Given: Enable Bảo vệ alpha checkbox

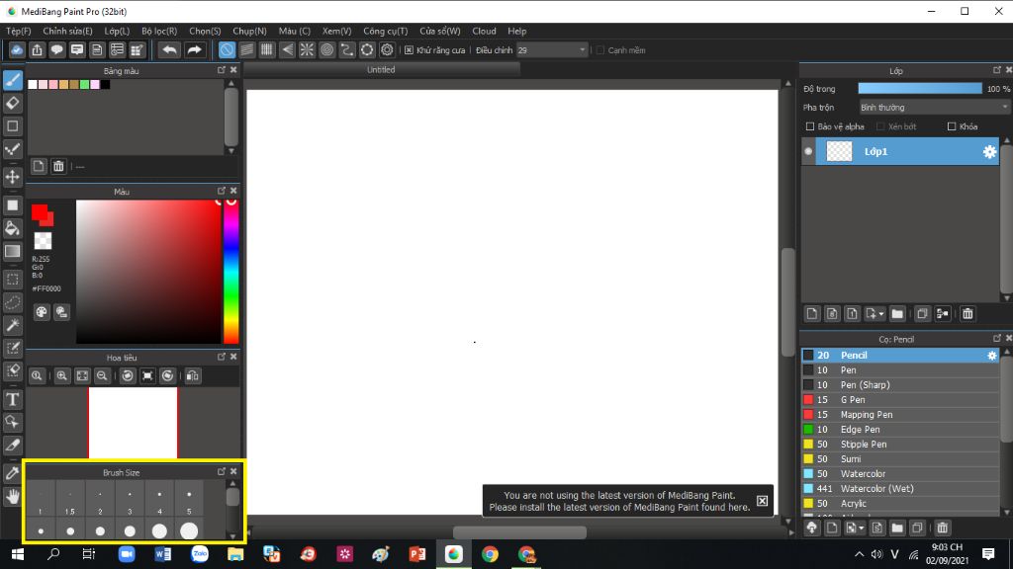Looking at the screenshot, I should click(809, 126).
